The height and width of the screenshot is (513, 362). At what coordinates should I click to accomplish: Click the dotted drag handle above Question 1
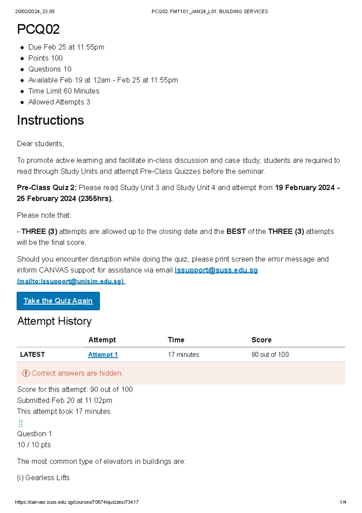21,423
